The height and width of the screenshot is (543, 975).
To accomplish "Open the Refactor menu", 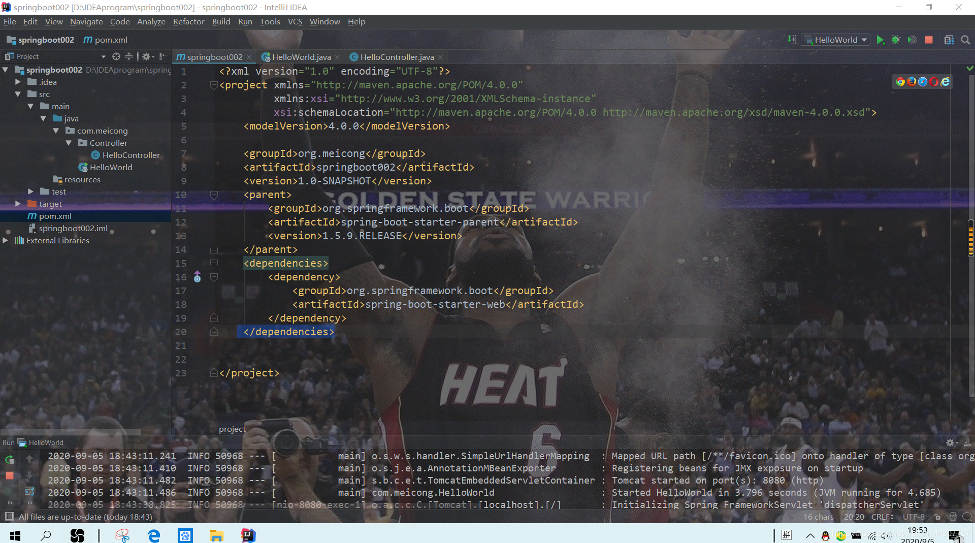I will [x=188, y=21].
